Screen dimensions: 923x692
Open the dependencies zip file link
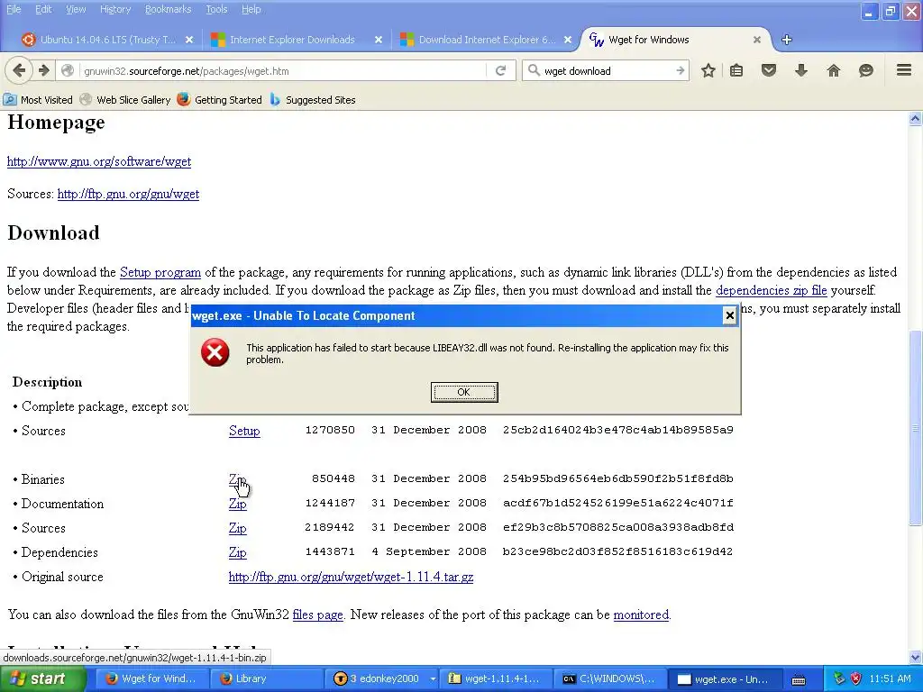pyautogui.click(x=772, y=290)
